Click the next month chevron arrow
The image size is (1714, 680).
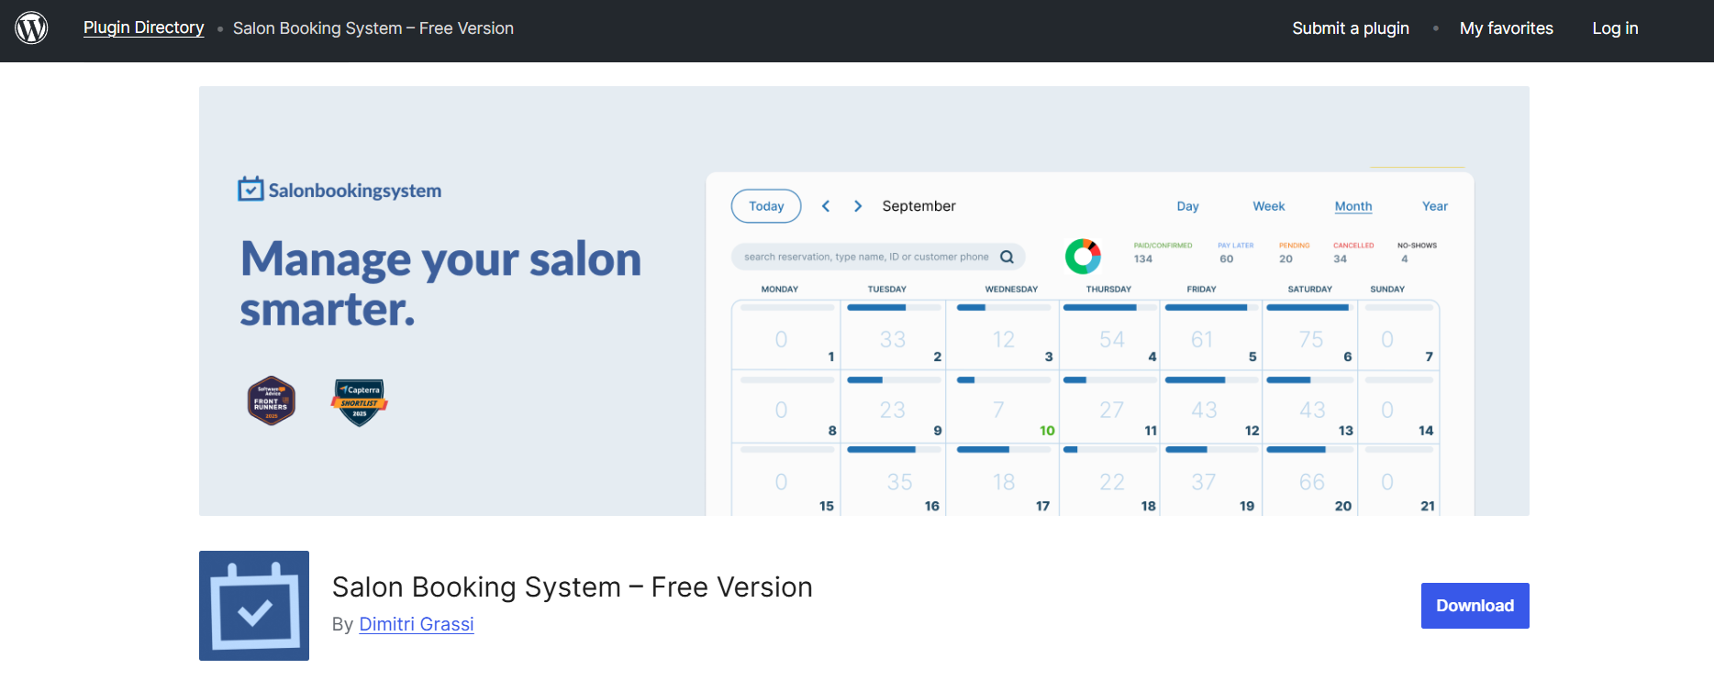[x=858, y=206]
